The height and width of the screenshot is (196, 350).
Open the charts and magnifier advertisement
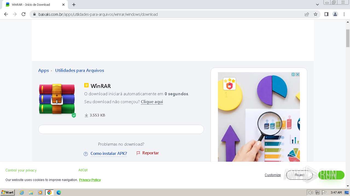(259, 117)
